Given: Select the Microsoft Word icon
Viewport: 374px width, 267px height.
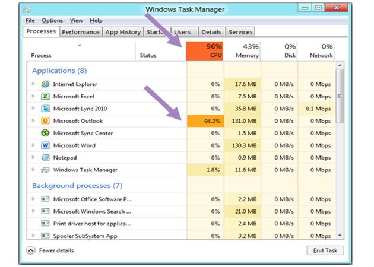Looking at the screenshot, I should (45, 145).
